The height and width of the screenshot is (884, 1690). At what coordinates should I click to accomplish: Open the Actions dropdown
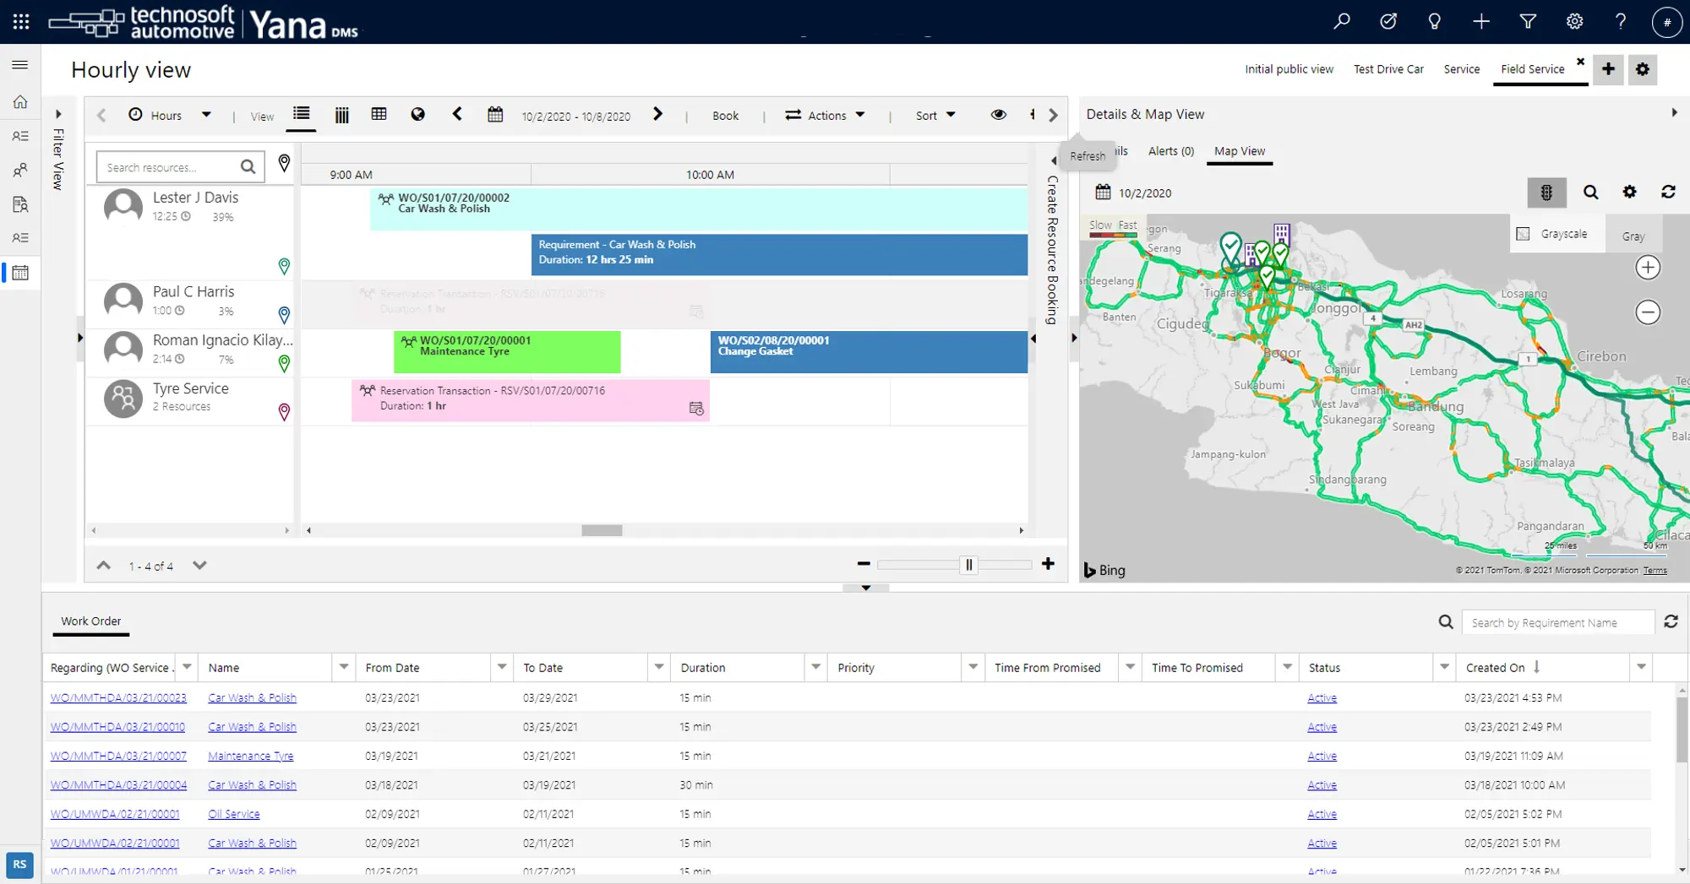(825, 116)
